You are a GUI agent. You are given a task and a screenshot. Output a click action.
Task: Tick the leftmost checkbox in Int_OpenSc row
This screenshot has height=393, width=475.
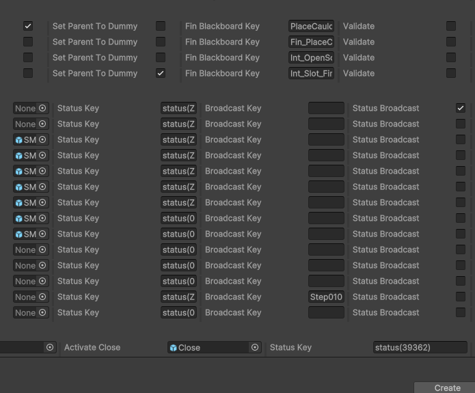[x=28, y=57]
